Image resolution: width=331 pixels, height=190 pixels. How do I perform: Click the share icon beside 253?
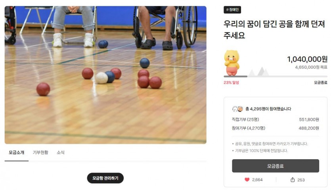pyautogui.click(x=293, y=180)
